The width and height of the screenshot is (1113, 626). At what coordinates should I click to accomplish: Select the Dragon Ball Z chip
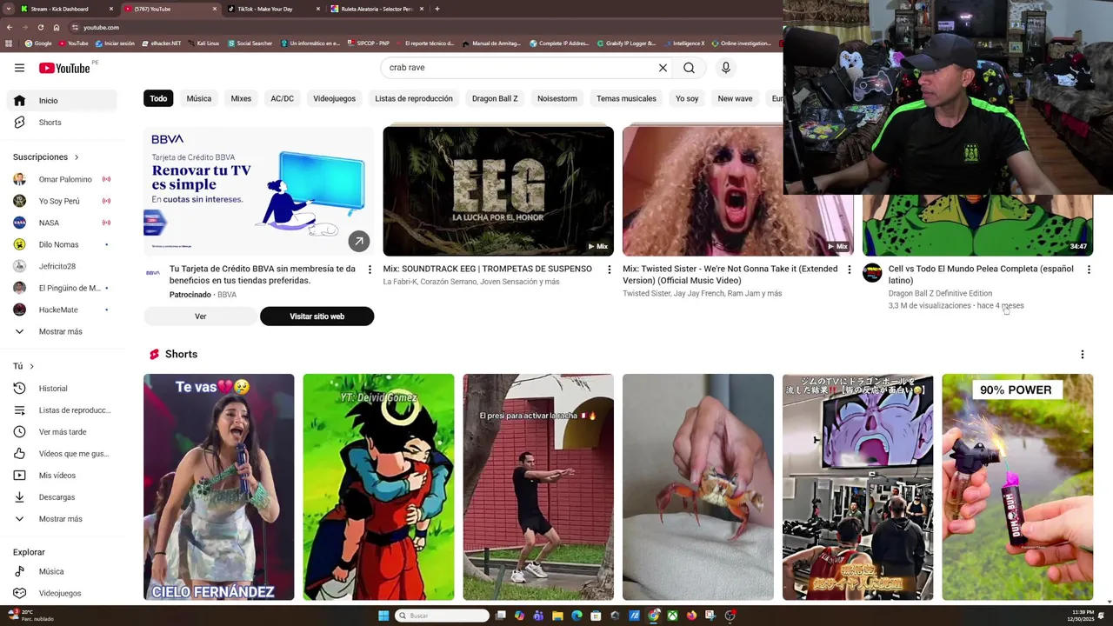point(495,99)
